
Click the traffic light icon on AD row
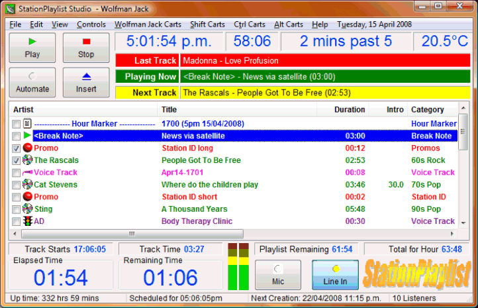[27, 221]
